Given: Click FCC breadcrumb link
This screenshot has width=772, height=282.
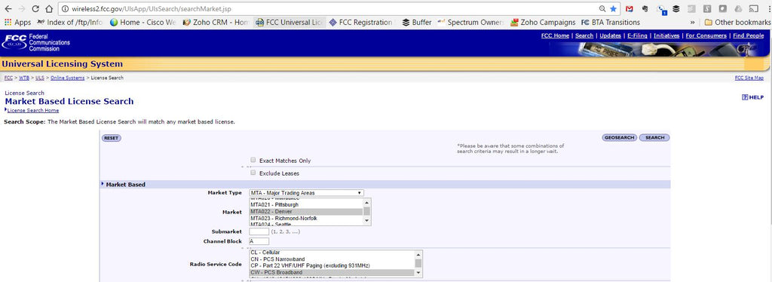Looking at the screenshot, I should 8,78.
